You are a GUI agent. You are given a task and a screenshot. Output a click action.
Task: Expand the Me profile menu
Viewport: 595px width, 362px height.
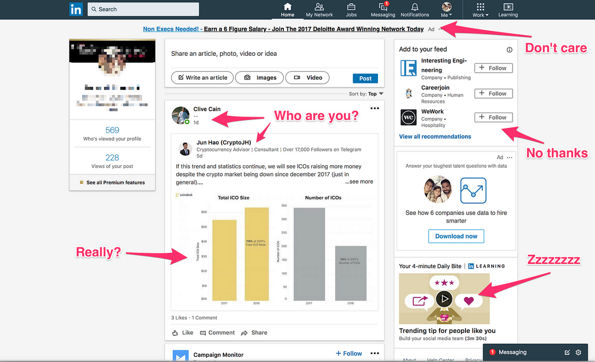[x=446, y=10]
